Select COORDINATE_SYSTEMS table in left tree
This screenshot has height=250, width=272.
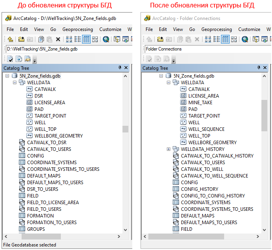click(52, 163)
